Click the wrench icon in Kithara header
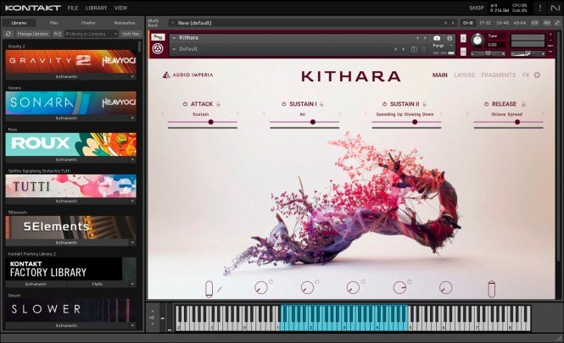This screenshot has height=343, width=564. 158,38
